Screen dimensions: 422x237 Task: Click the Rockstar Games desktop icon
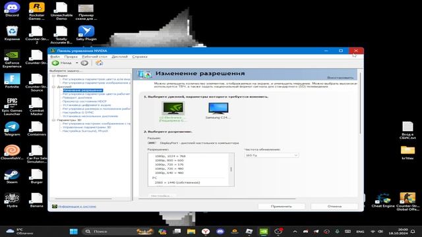tap(37, 11)
